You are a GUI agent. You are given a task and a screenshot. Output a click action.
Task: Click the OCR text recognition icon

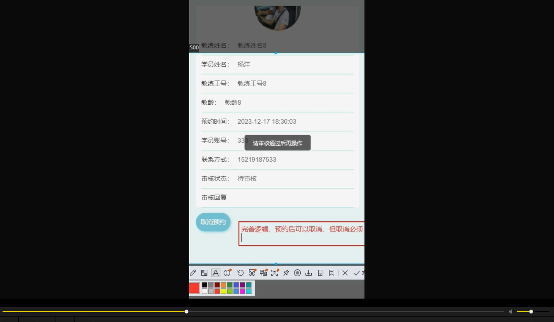pyautogui.click(x=274, y=273)
